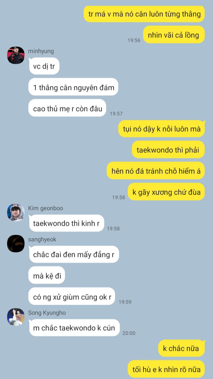213x379 pixels.
Task: Tap the 'mà kệ đi' message
Action: 47,276
